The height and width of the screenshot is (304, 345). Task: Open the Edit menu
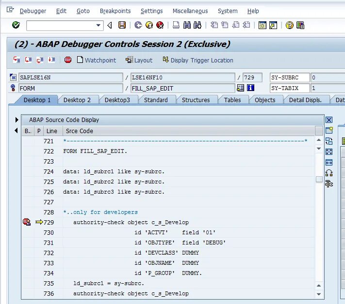pos(61,11)
